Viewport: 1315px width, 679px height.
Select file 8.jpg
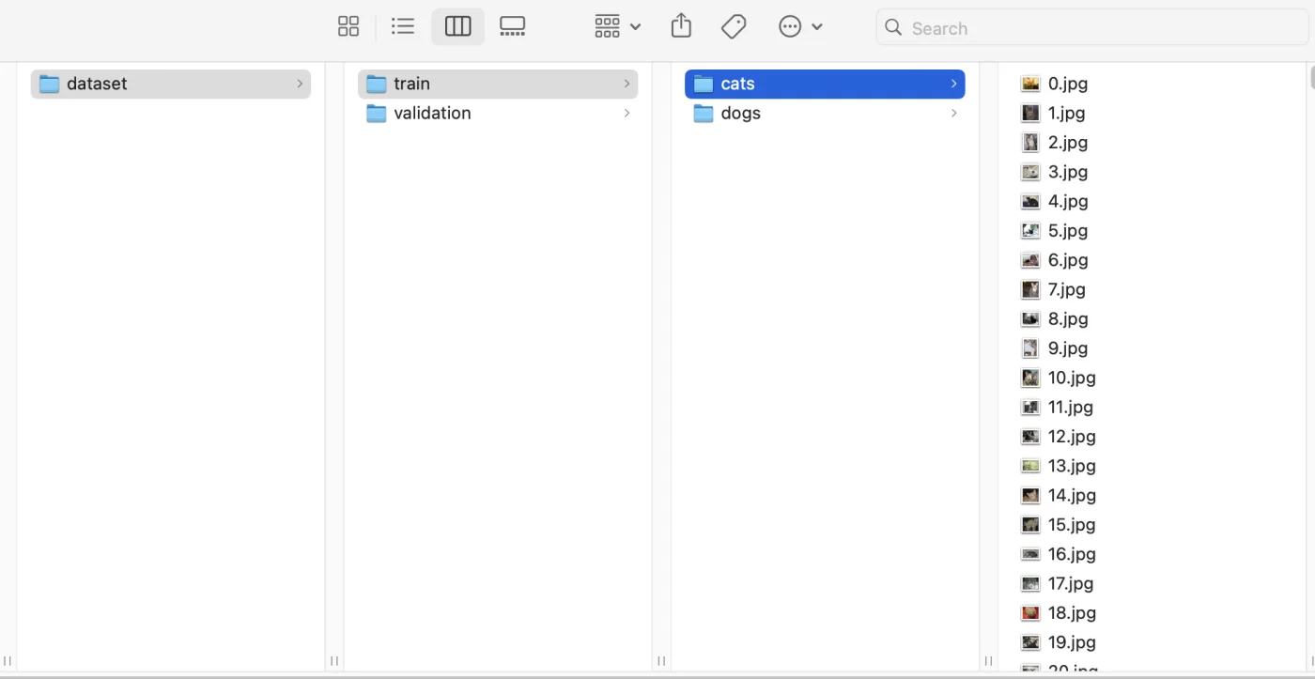[x=1067, y=318]
